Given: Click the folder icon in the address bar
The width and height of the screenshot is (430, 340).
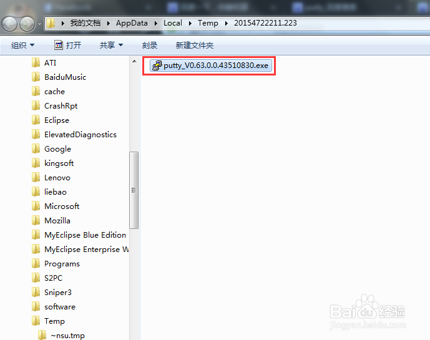Looking at the screenshot, I should click(x=51, y=23).
